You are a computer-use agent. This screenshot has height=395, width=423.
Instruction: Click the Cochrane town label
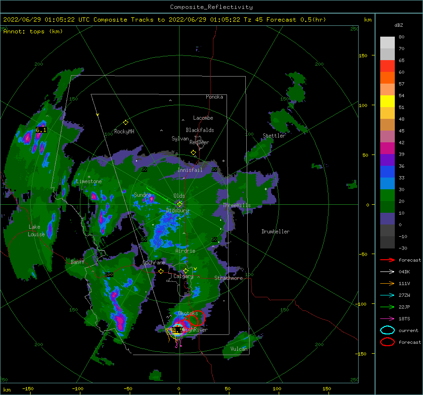pos(154,263)
